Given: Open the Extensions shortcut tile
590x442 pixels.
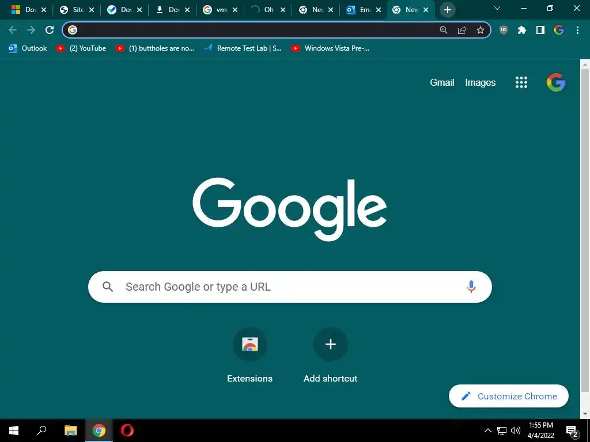Looking at the screenshot, I should point(250,355).
